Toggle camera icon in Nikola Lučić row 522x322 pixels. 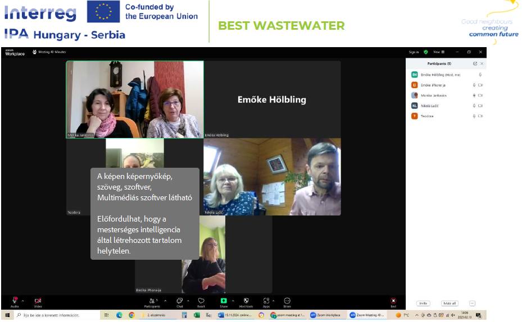(480, 105)
